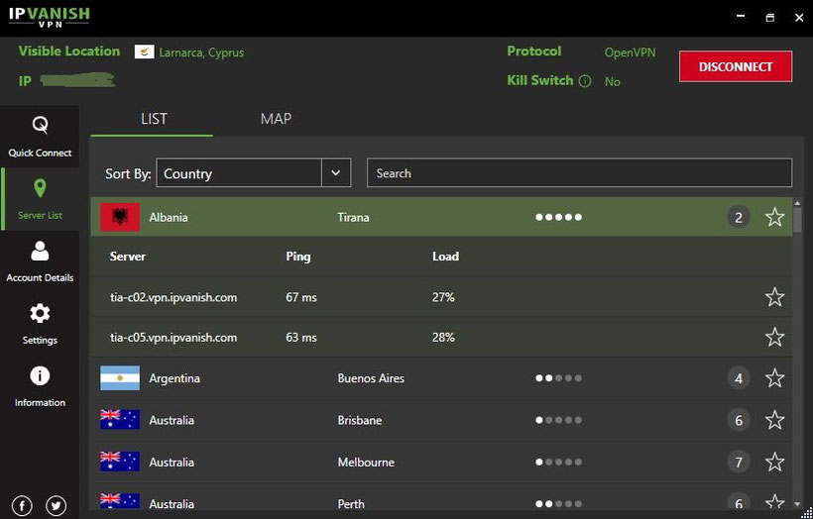Image resolution: width=813 pixels, height=519 pixels.
Task: Open the Information sidebar item
Action: click(x=40, y=386)
